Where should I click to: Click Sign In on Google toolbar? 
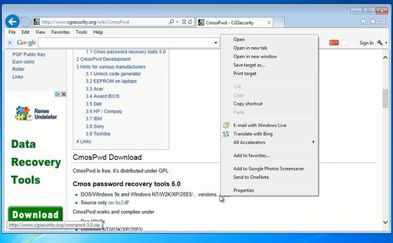coord(366,43)
